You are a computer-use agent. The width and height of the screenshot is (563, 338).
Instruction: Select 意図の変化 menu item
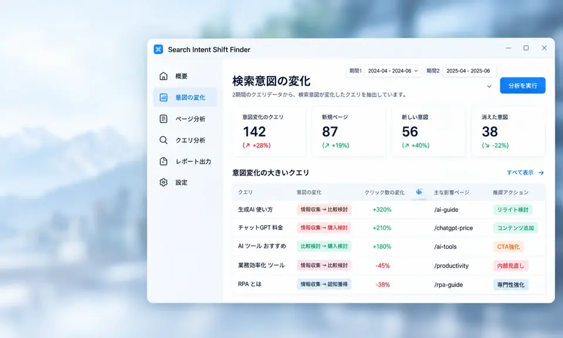185,97
